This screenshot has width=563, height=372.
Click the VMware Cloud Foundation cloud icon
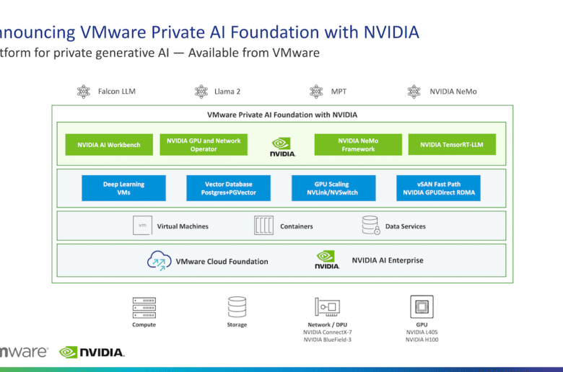[x=159, y=261]
